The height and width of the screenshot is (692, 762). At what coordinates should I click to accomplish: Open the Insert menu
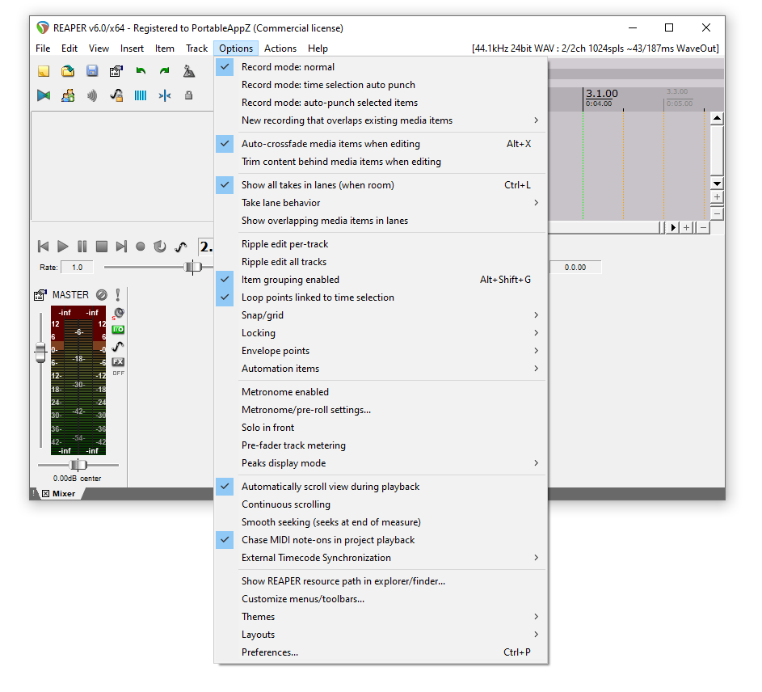(132, 49)
